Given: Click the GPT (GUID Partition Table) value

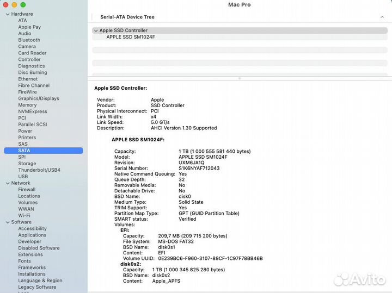Looking at the screenshot, I should coord(209,214).
